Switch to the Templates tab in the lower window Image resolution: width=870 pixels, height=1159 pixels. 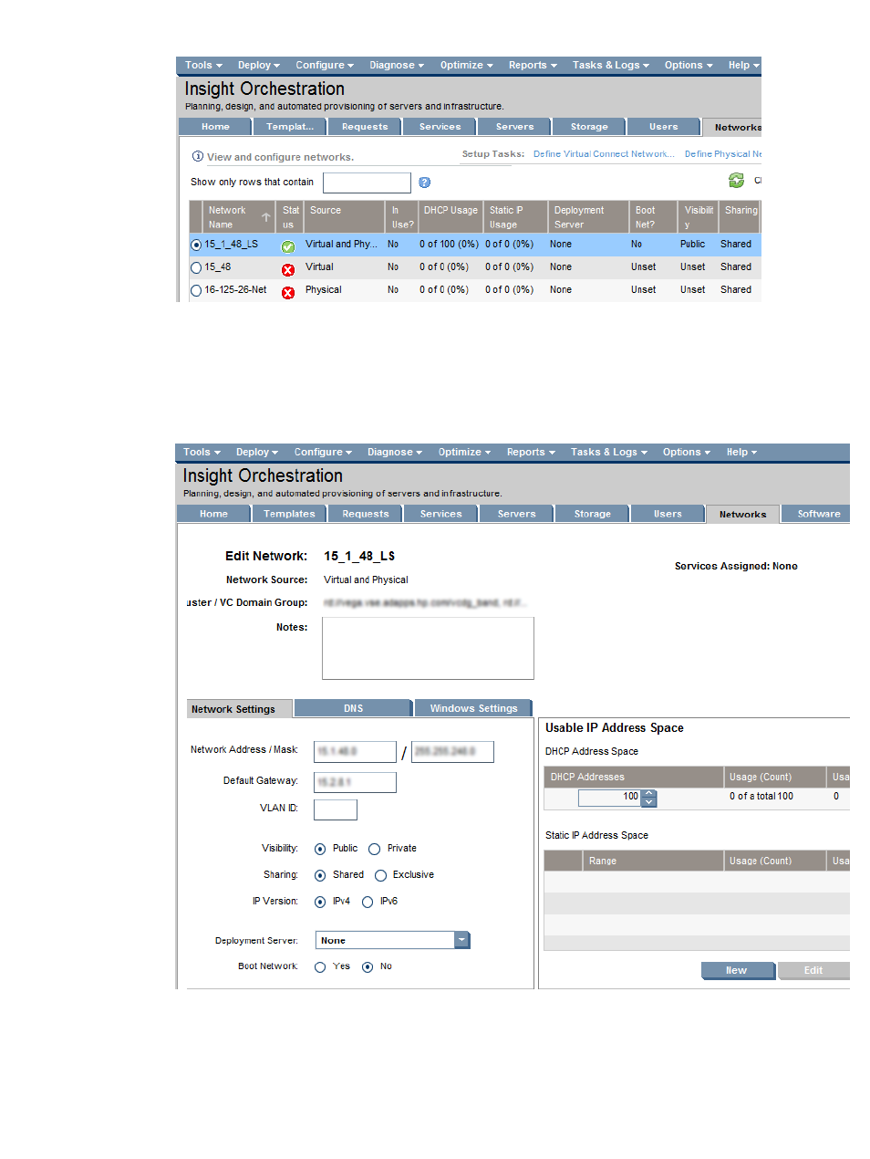pos(289,514)
